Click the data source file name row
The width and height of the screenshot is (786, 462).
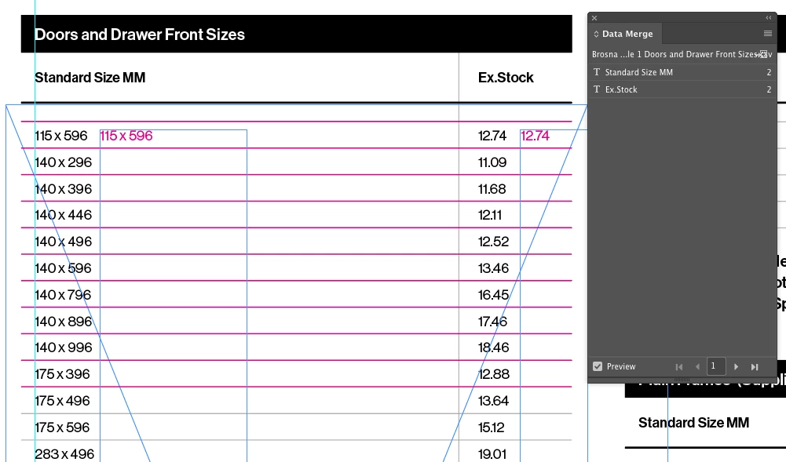671,55
